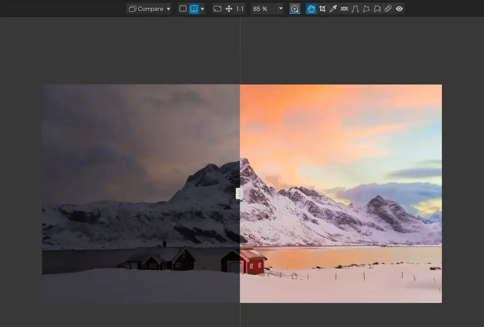Select the move/pan arrows icon
Screen dimensions: 484x327
pyautogui.click(x=229, y=8)
